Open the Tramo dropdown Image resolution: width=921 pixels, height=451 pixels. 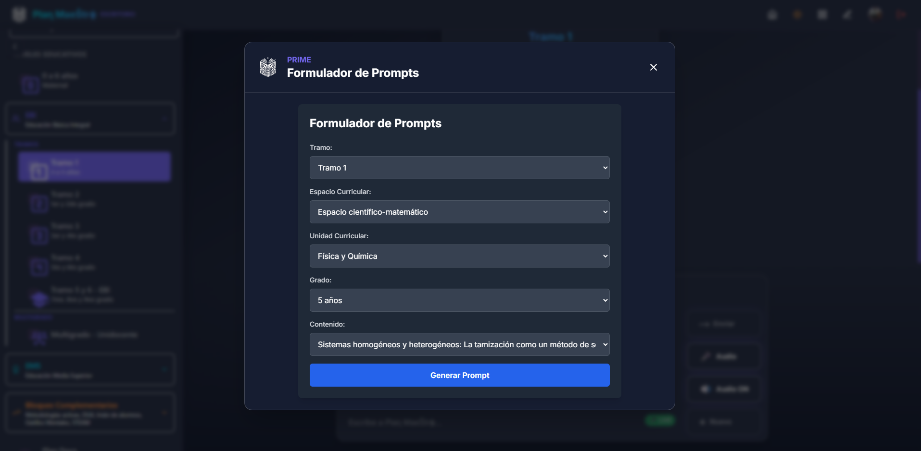tap(459, 168)
